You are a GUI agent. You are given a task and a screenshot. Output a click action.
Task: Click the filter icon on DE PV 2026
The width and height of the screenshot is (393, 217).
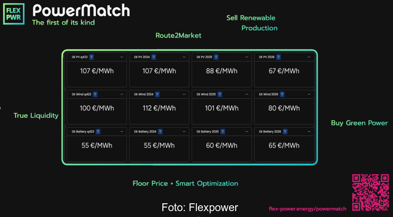click(x=279, y=57)
